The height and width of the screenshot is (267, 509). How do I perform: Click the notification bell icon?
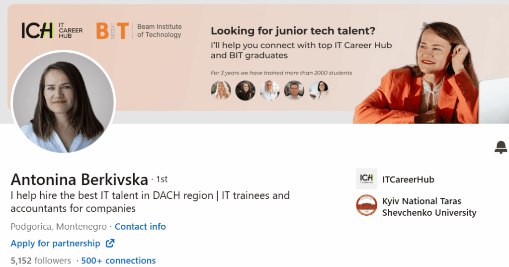[501, 147]
